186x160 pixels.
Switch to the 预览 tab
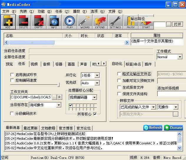point(9,64)
